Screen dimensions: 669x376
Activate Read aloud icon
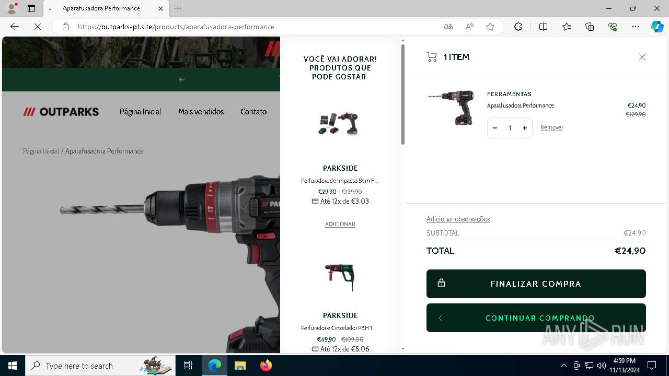tap(469, 27)
